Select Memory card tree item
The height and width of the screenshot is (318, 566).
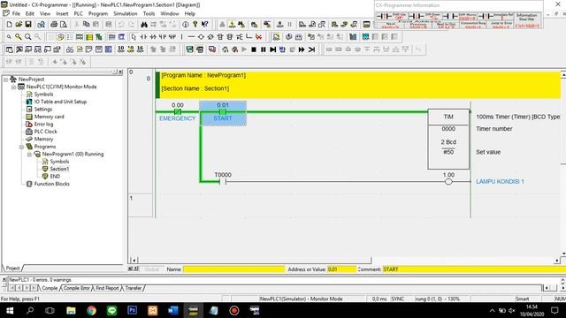50,117
